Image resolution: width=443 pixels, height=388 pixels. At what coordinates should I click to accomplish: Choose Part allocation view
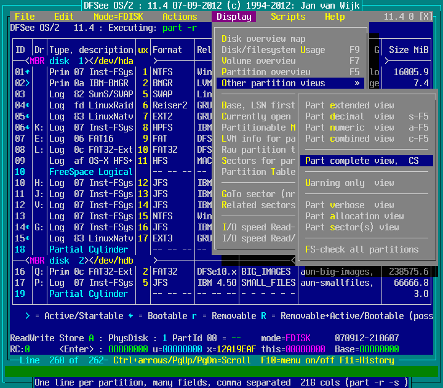click(x=354, y=216)
